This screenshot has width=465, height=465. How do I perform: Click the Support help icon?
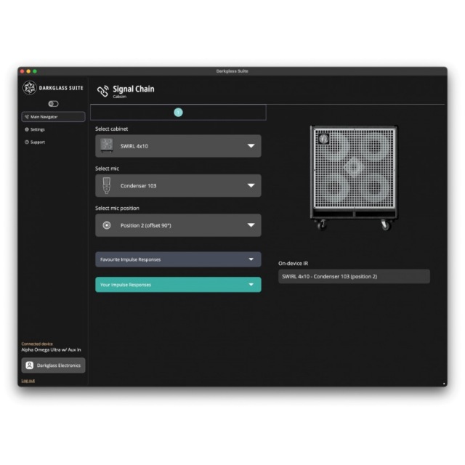tap(27, 142)
